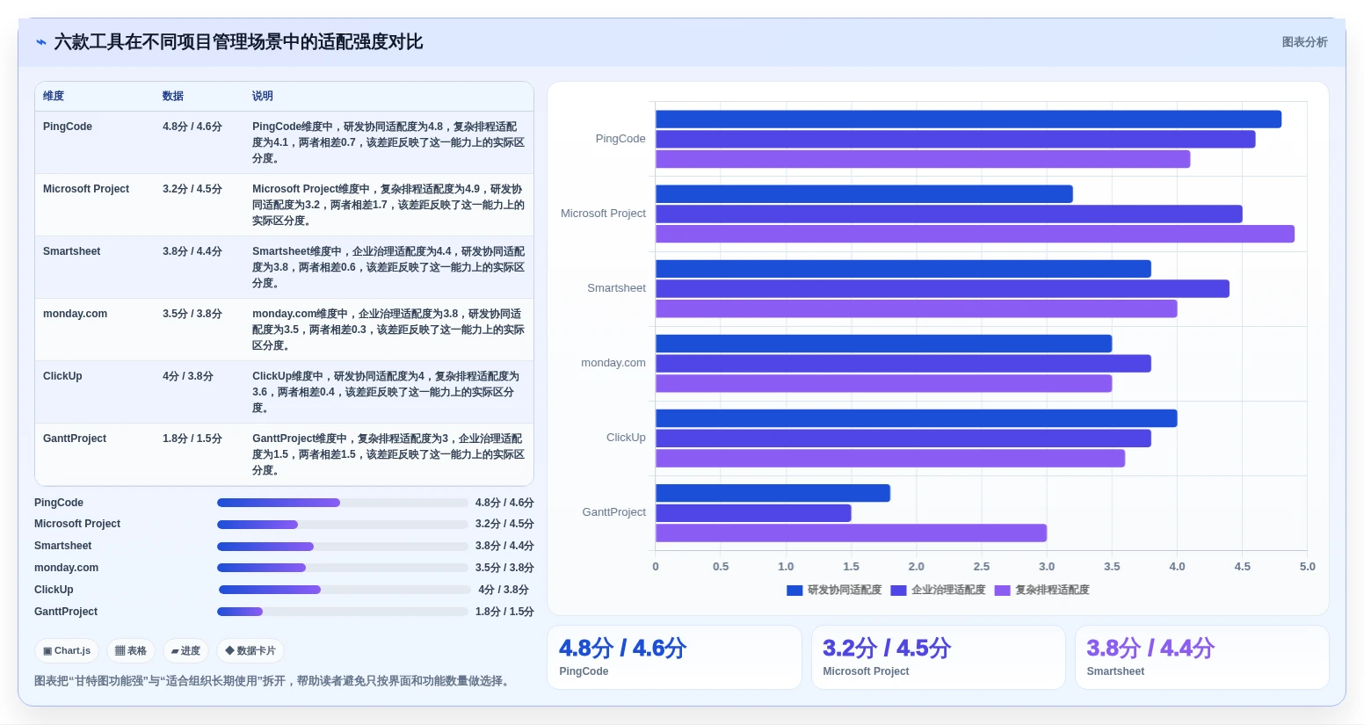Select the 进度 chip
Image resolution: width=1364 pixels, height=725 pixels.
click(x=185, y=651)
